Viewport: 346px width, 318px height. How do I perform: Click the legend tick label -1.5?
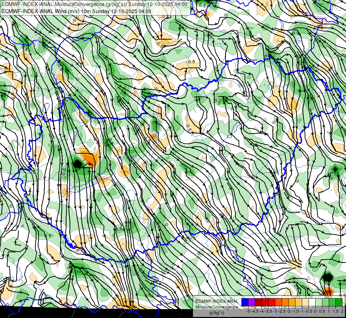click(295, 311)
